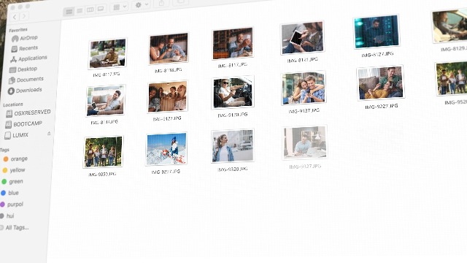467x263 pixels.
Task: Select the dimmed man-at-desk photo thumbnail
Action: (x=305, y=142)
